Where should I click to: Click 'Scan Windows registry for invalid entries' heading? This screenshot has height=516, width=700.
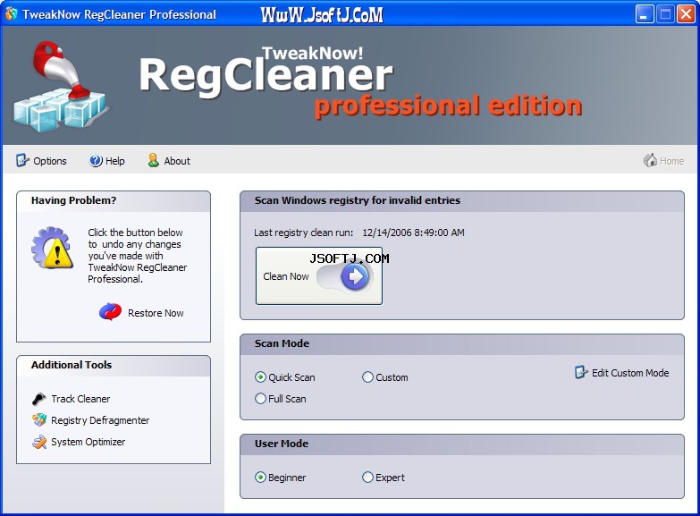click(x=357, y=200)
